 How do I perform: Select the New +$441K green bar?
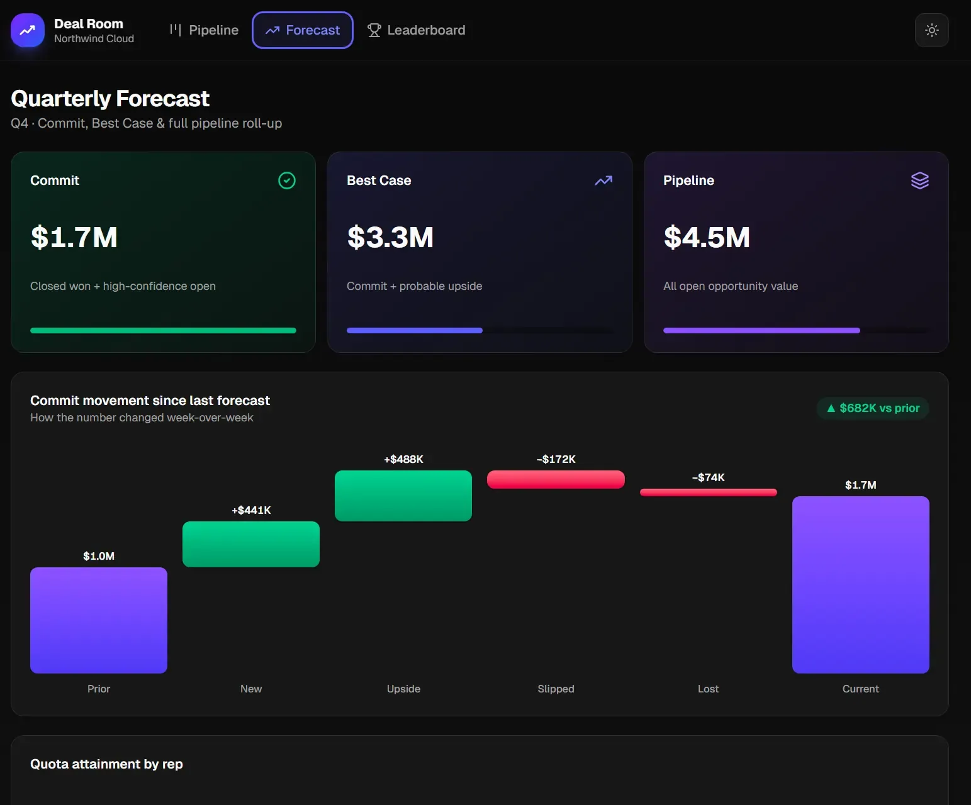tap(251, 544)
